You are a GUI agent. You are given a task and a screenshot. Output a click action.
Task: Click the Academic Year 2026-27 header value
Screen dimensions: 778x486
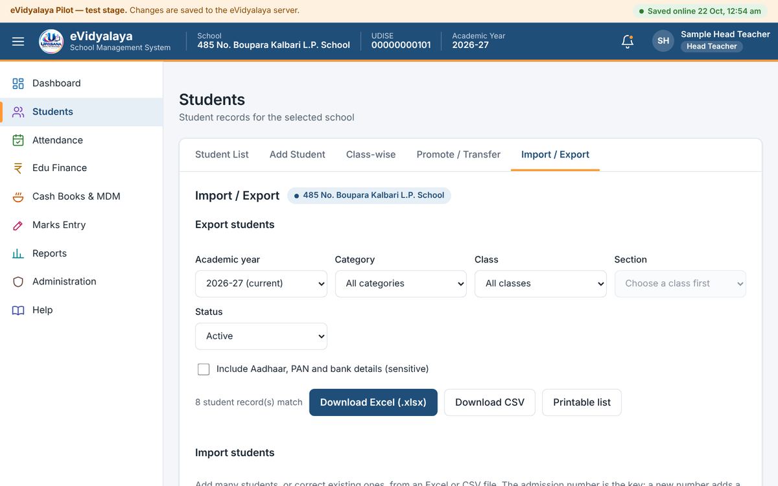471,45
